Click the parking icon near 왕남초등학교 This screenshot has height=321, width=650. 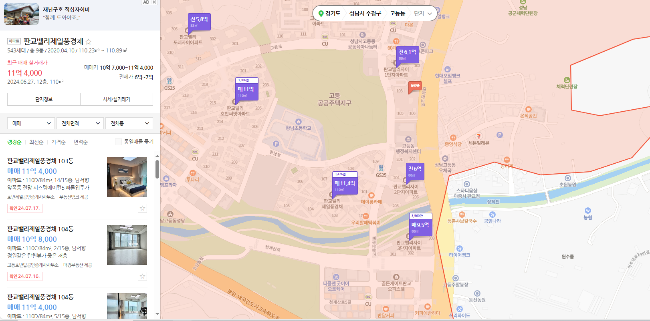point(276,144)
